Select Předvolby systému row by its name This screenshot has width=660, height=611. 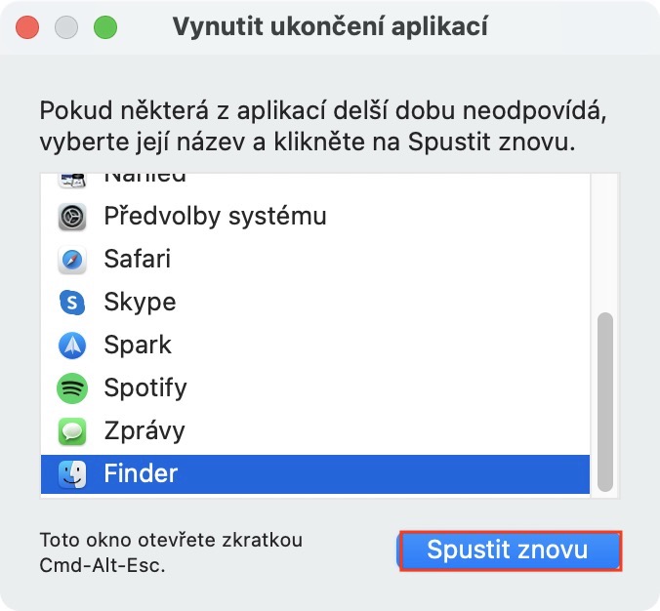pos(215,216)
